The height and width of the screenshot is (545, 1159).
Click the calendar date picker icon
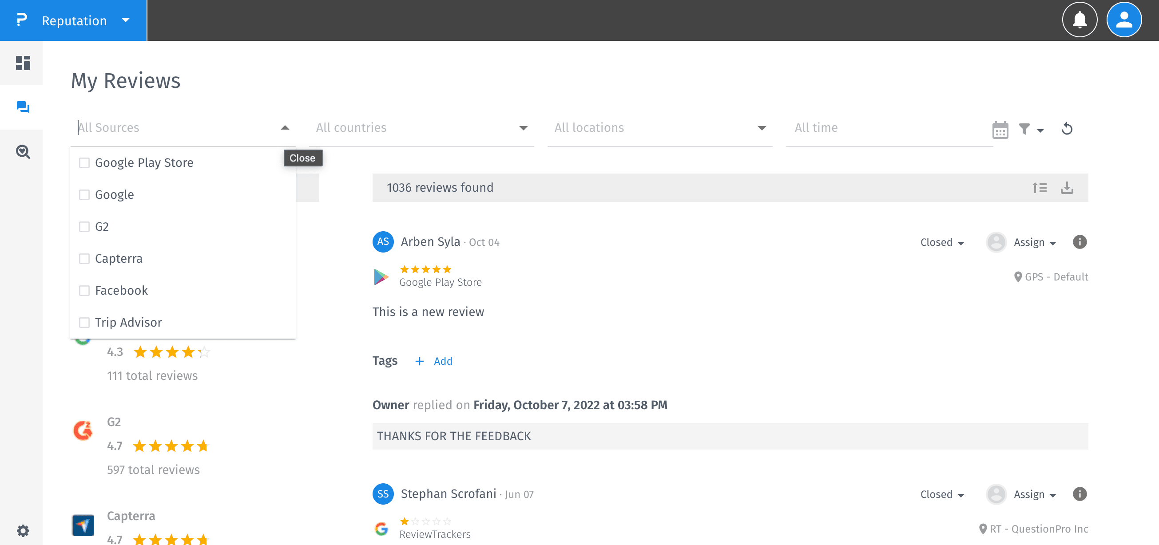pyautogui.click(x=1000, y=130)
